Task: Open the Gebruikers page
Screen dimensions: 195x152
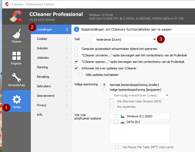Action: [51, 86]
